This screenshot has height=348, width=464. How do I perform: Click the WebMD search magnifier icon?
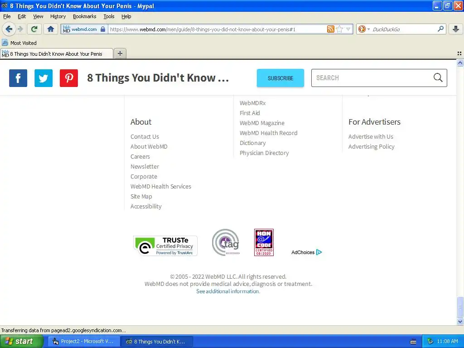click(x=438, y=77)
